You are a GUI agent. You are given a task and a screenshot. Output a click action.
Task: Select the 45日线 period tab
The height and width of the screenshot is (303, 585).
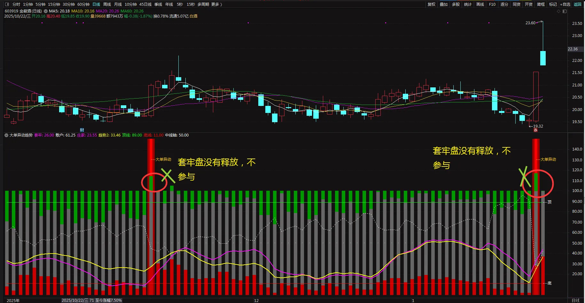(145, 4)
